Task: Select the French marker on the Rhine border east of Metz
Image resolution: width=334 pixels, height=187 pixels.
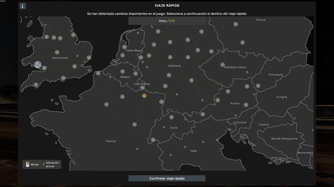Action: coord(162,102)
